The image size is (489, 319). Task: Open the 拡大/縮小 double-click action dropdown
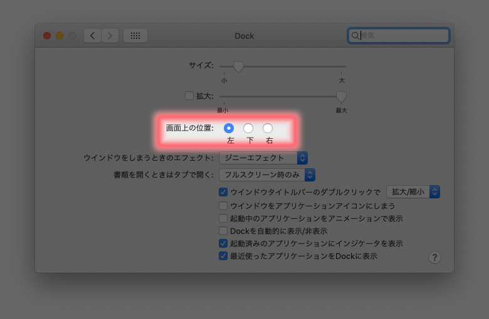click(x=413, y=191)
